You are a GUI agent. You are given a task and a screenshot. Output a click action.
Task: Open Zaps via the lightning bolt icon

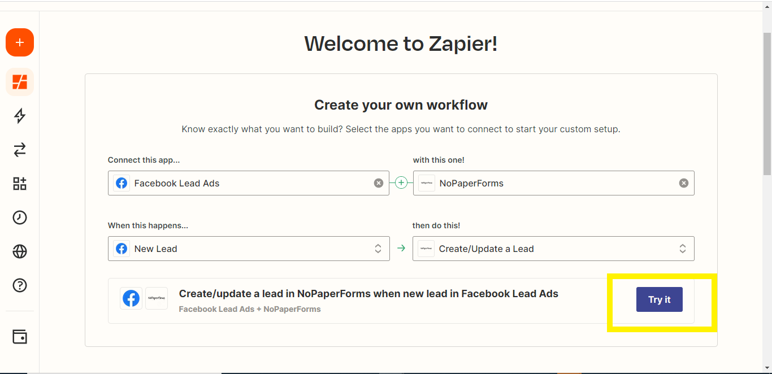[20, 116]
